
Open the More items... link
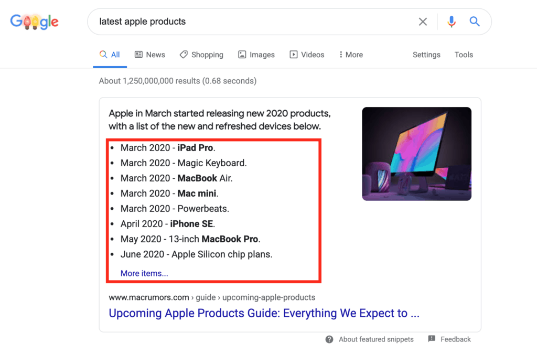tap(144, 273)
